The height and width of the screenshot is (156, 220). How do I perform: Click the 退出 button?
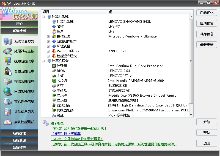tap(207, 143)
